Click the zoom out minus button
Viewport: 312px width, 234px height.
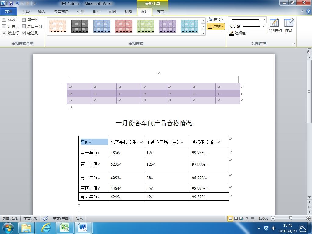[x=273, y=218]
